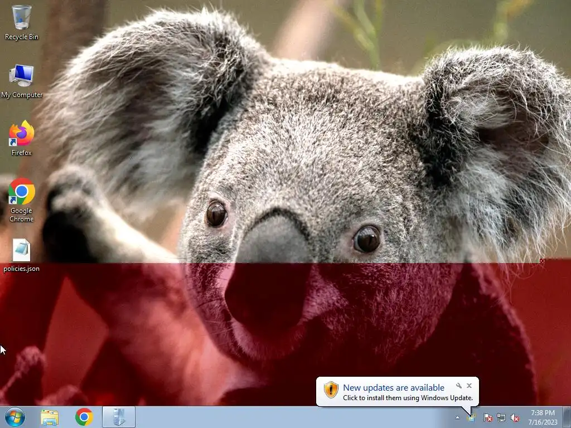
Task: Open the Windows Start menu orb
Action: (15, 417)
